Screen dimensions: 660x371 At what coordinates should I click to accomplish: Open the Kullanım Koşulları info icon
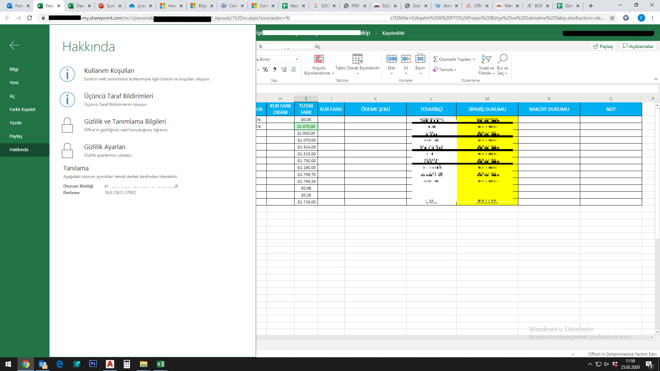(67, 74)
